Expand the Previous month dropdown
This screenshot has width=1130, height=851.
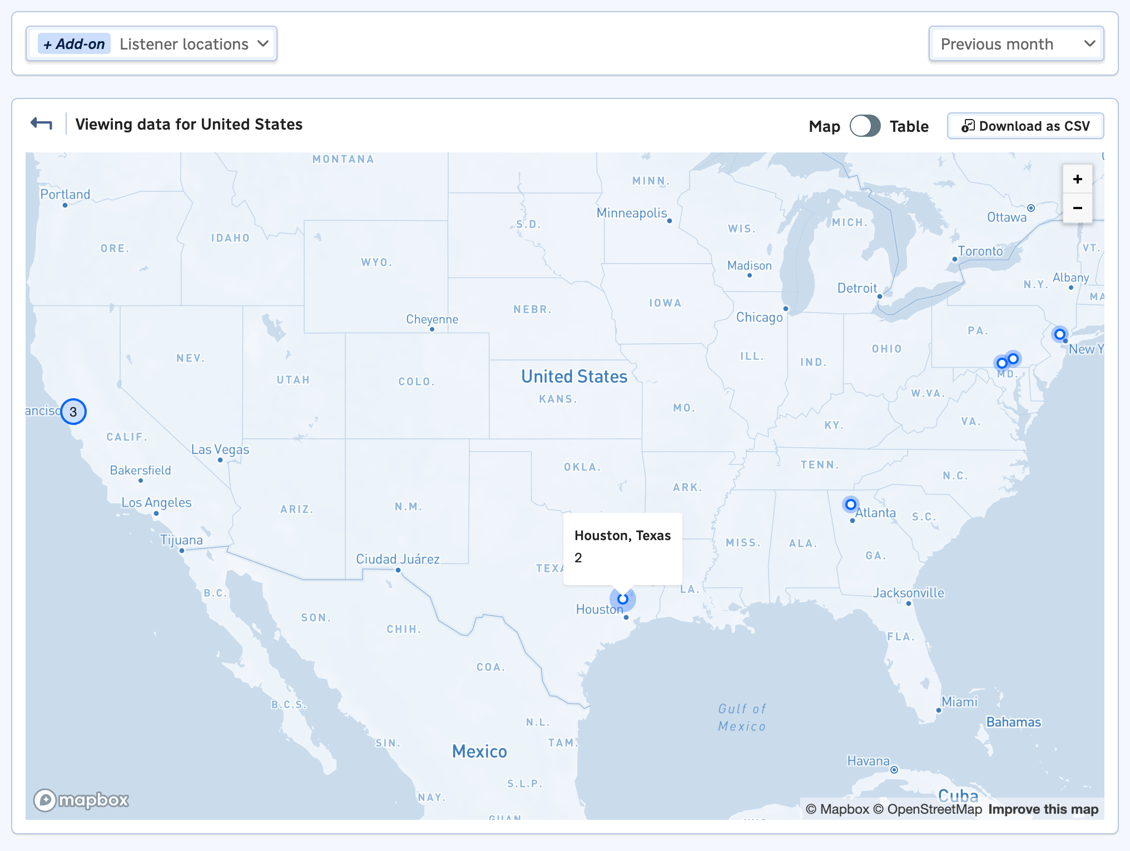coord(1017,43)
